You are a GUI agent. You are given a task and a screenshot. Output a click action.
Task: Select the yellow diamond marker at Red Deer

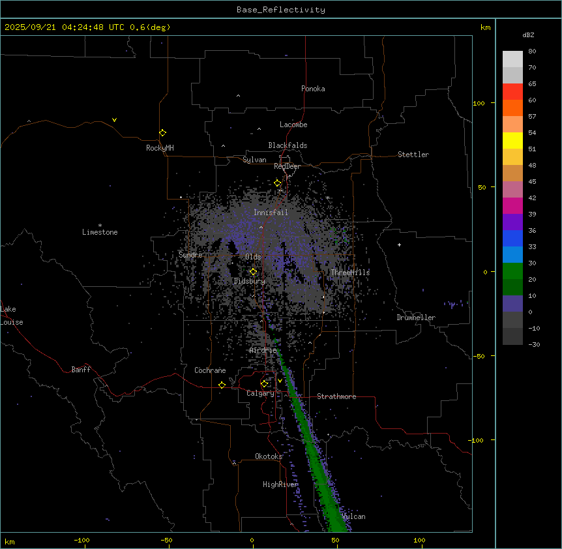pos(278,183)
